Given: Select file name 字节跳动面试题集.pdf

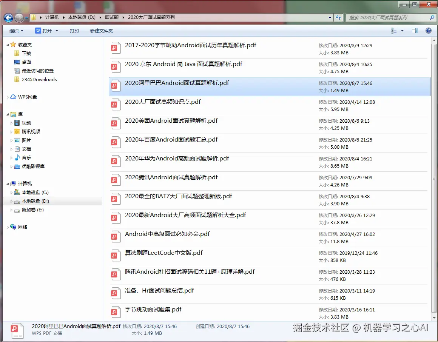Looking at the screenshot, I should pyautogui.click(x=153, y=310).
